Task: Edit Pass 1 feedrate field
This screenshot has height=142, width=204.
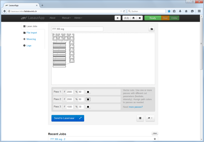Action: [x=70, y=92]
